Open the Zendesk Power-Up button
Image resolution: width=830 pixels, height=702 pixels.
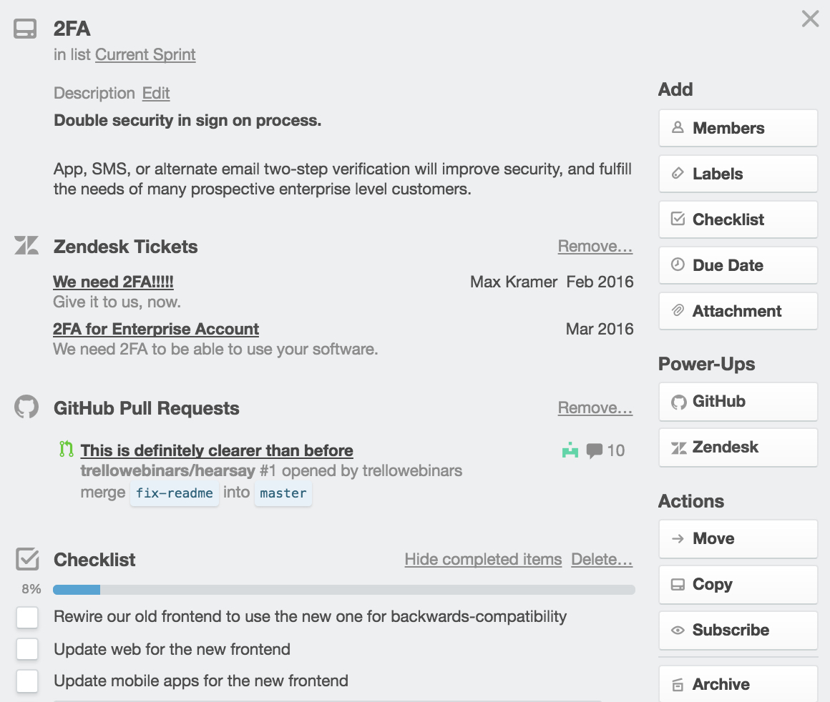pyautogui.click(x=738, y=448)
